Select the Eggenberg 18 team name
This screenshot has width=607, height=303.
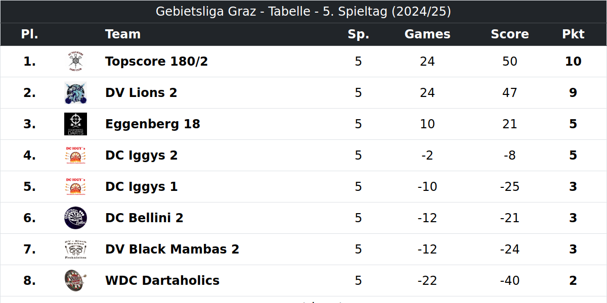point(153,124)
